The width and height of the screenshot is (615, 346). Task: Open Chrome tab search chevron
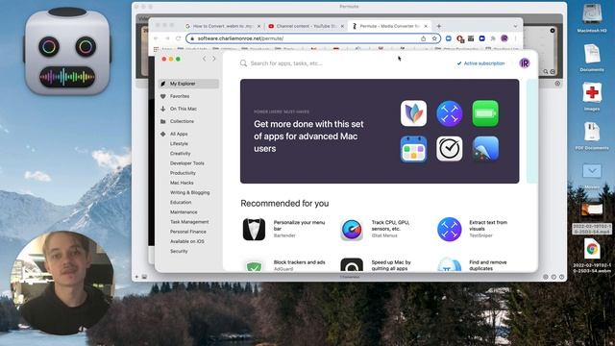coord(515,26)
